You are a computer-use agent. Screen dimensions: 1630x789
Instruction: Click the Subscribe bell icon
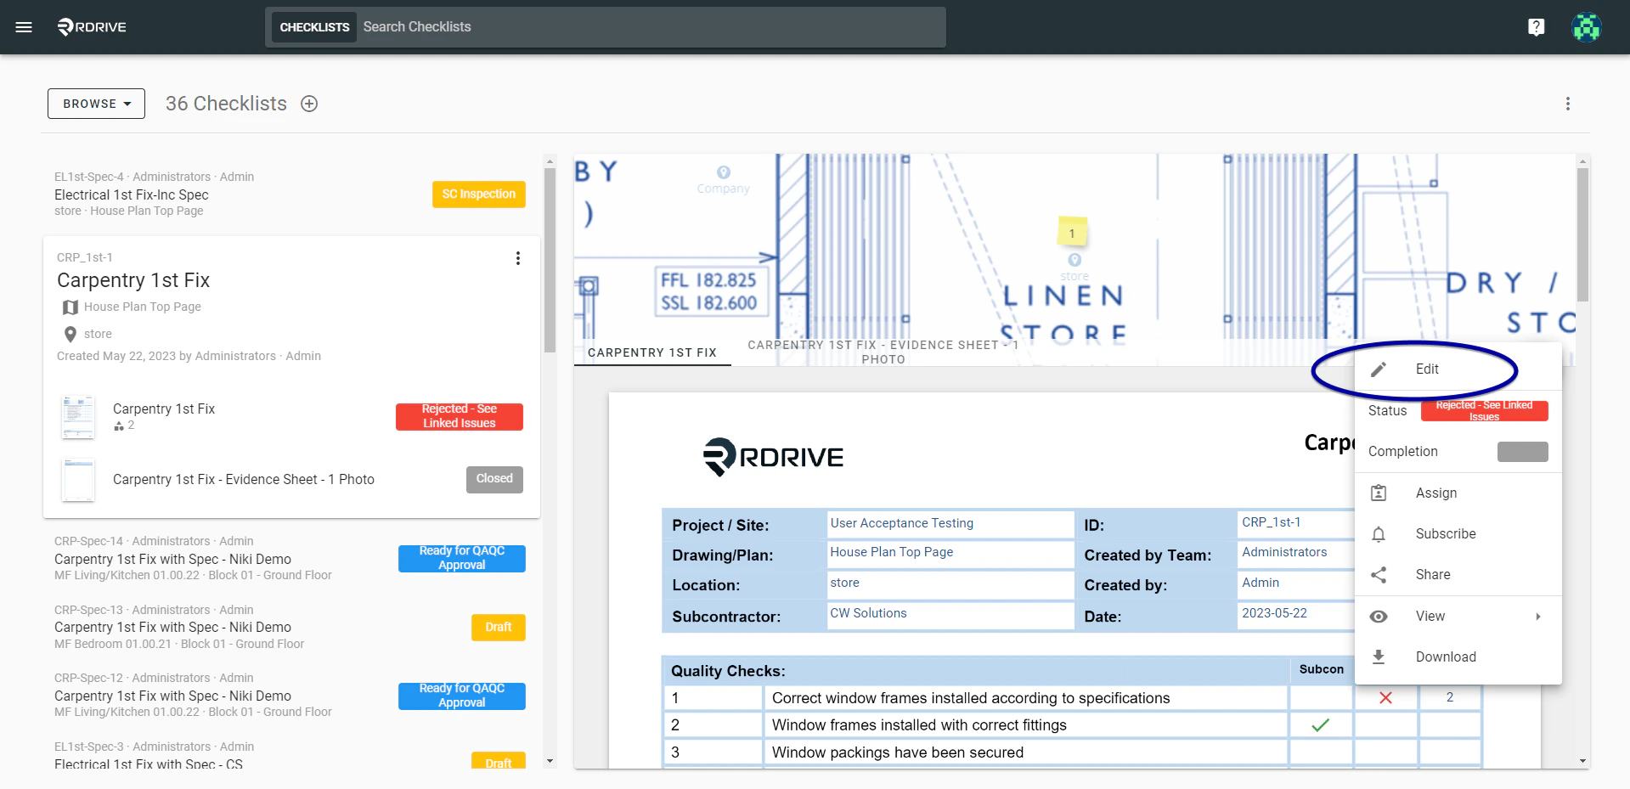coord(1379,534)
